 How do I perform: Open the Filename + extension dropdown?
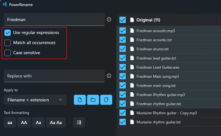tap(35, 100)
